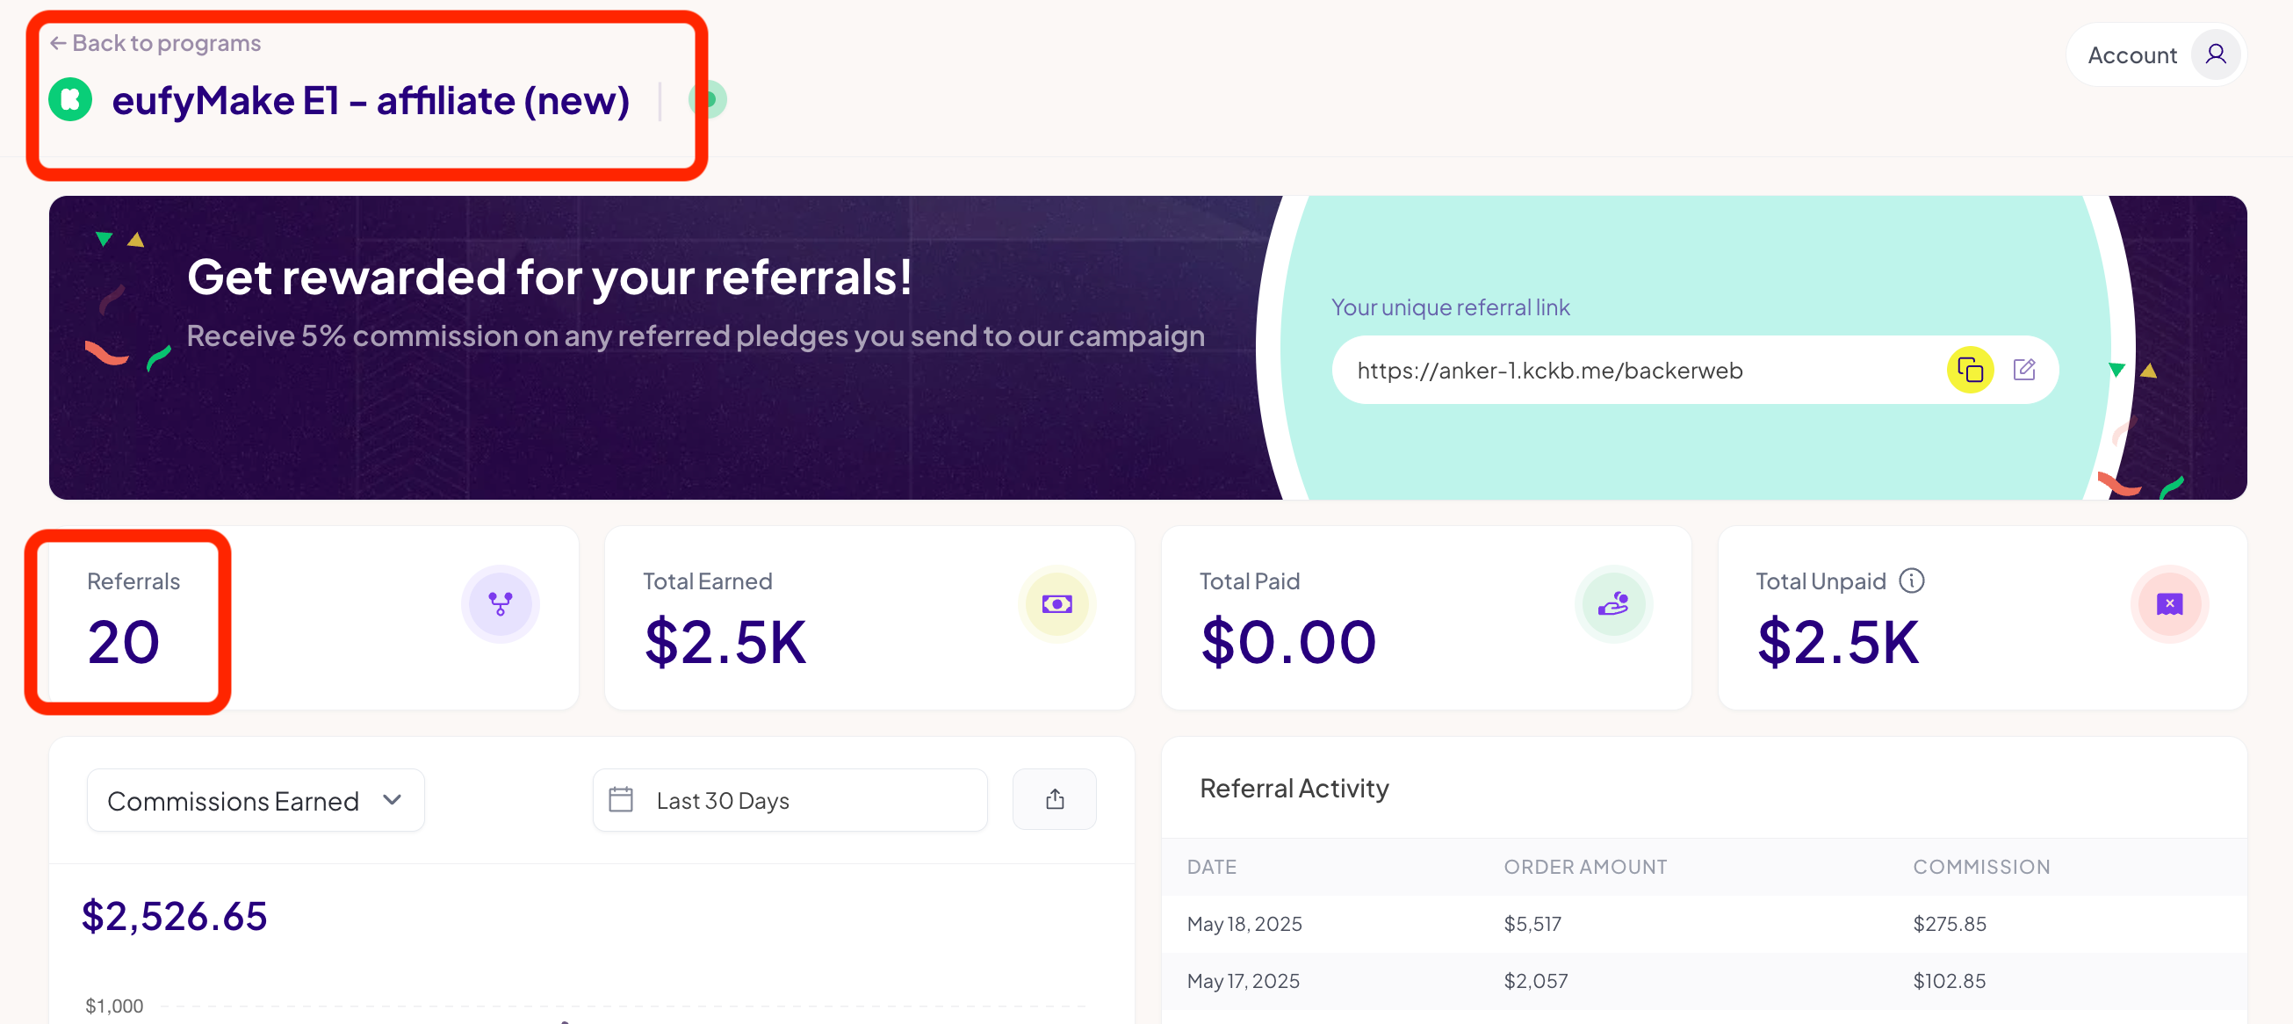Select the May 17, 2025 referral row

(1703, 980)
